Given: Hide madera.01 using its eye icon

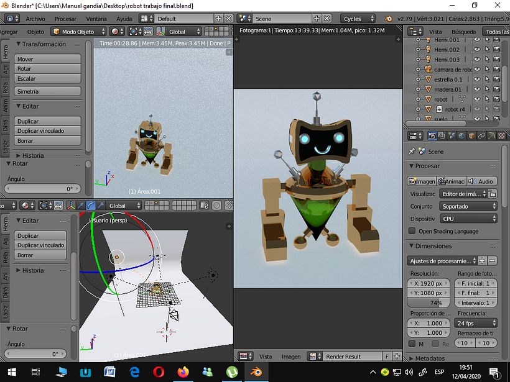Looking at the screenshot, I should click(477, 89).
